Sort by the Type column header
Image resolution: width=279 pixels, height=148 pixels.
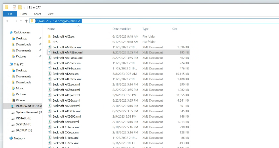pos(145,29)
